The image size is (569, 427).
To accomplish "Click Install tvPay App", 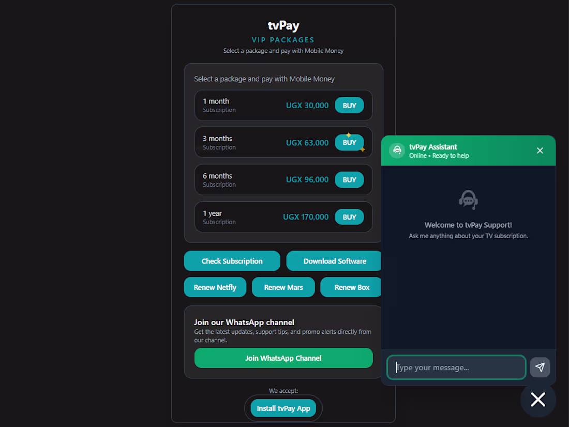I will pos(283,408).
